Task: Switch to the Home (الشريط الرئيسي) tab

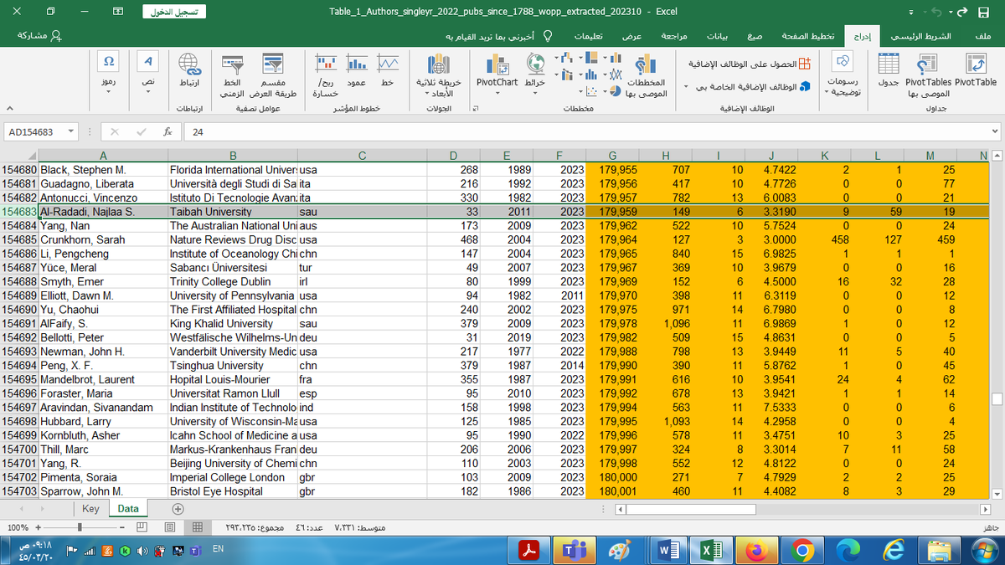Action: coord(920,36)
